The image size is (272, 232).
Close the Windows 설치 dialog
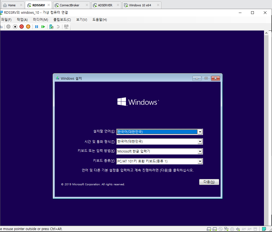(x=215, y=78)
